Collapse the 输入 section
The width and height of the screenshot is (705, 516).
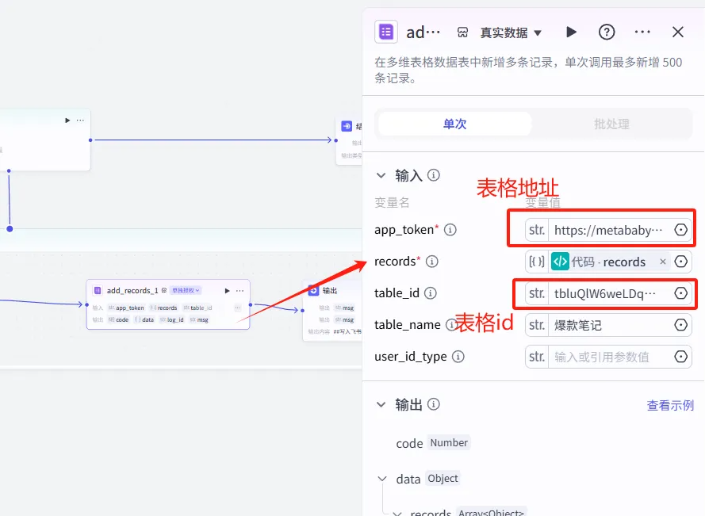381,175
